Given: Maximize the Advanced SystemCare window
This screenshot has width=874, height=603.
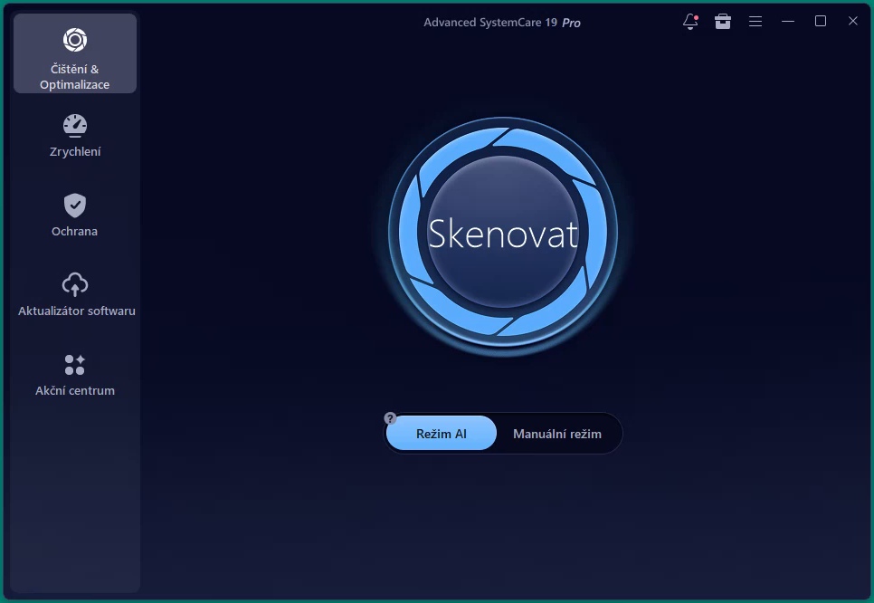Looking at the screenshot, I should click(x=821, y=22).
